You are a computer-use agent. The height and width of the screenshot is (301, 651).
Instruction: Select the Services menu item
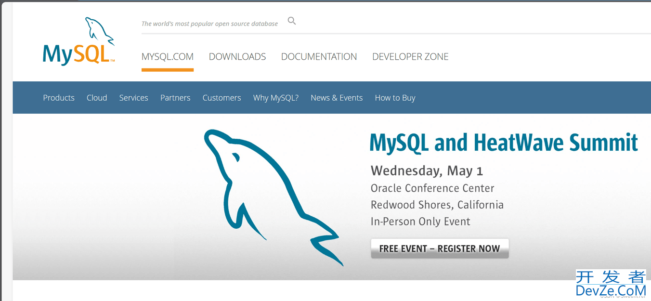point(134,98)
